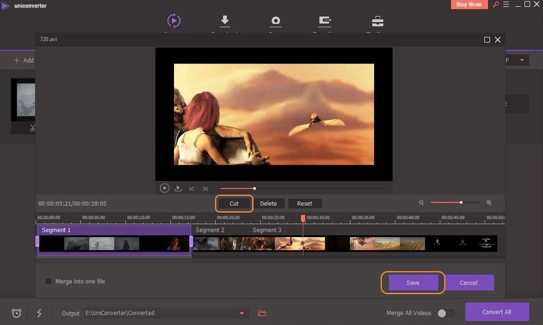Image resolution: width=543 pixels, height=325 pixels.
Task: Click the Delete segment button
Action: coord(268,204)
